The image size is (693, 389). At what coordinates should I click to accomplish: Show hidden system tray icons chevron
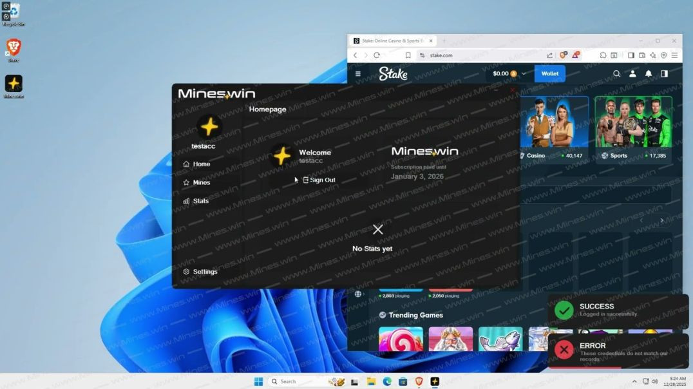click(x=634, y=381)
